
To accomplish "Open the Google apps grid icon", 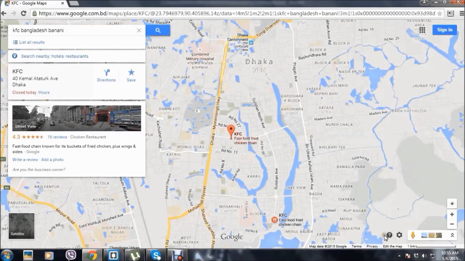I will [x=422, y=30].
